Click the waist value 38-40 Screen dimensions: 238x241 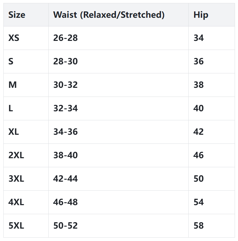[x=65, y=156]
